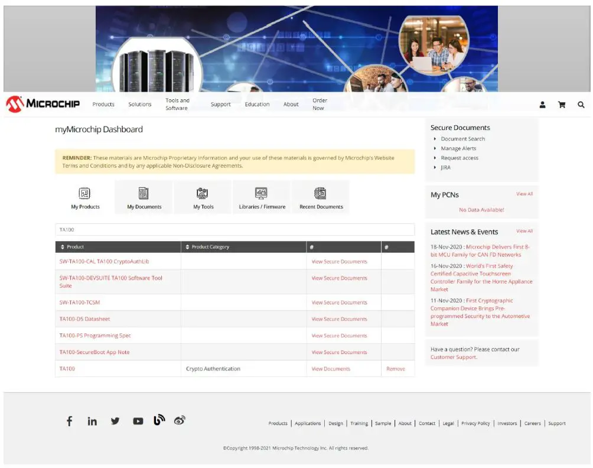This screenshot has width=593, height=468.
Task: View Secure Documents for TA100-DS Datasheet
Action: [x=339, y=319]
